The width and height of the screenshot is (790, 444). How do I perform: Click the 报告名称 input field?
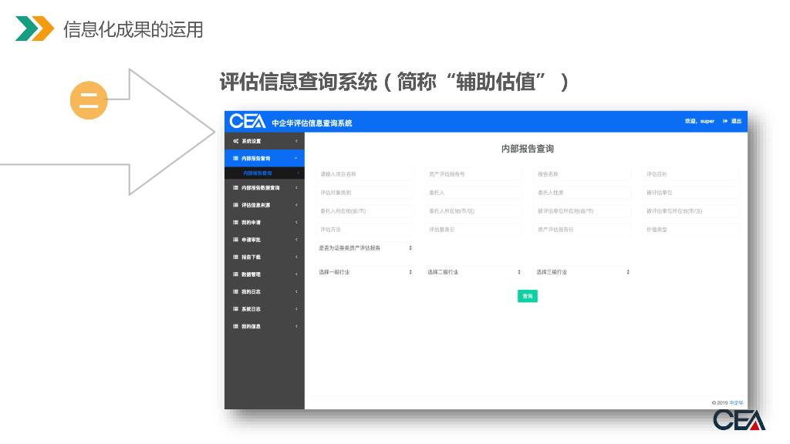[583, 174]
